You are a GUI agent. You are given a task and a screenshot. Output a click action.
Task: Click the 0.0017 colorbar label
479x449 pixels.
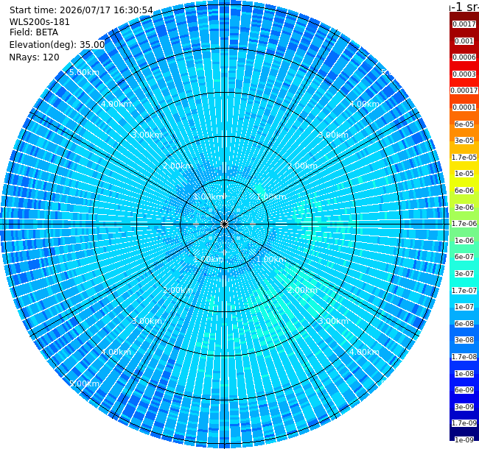pyautogui.click(x=464, y=24)
